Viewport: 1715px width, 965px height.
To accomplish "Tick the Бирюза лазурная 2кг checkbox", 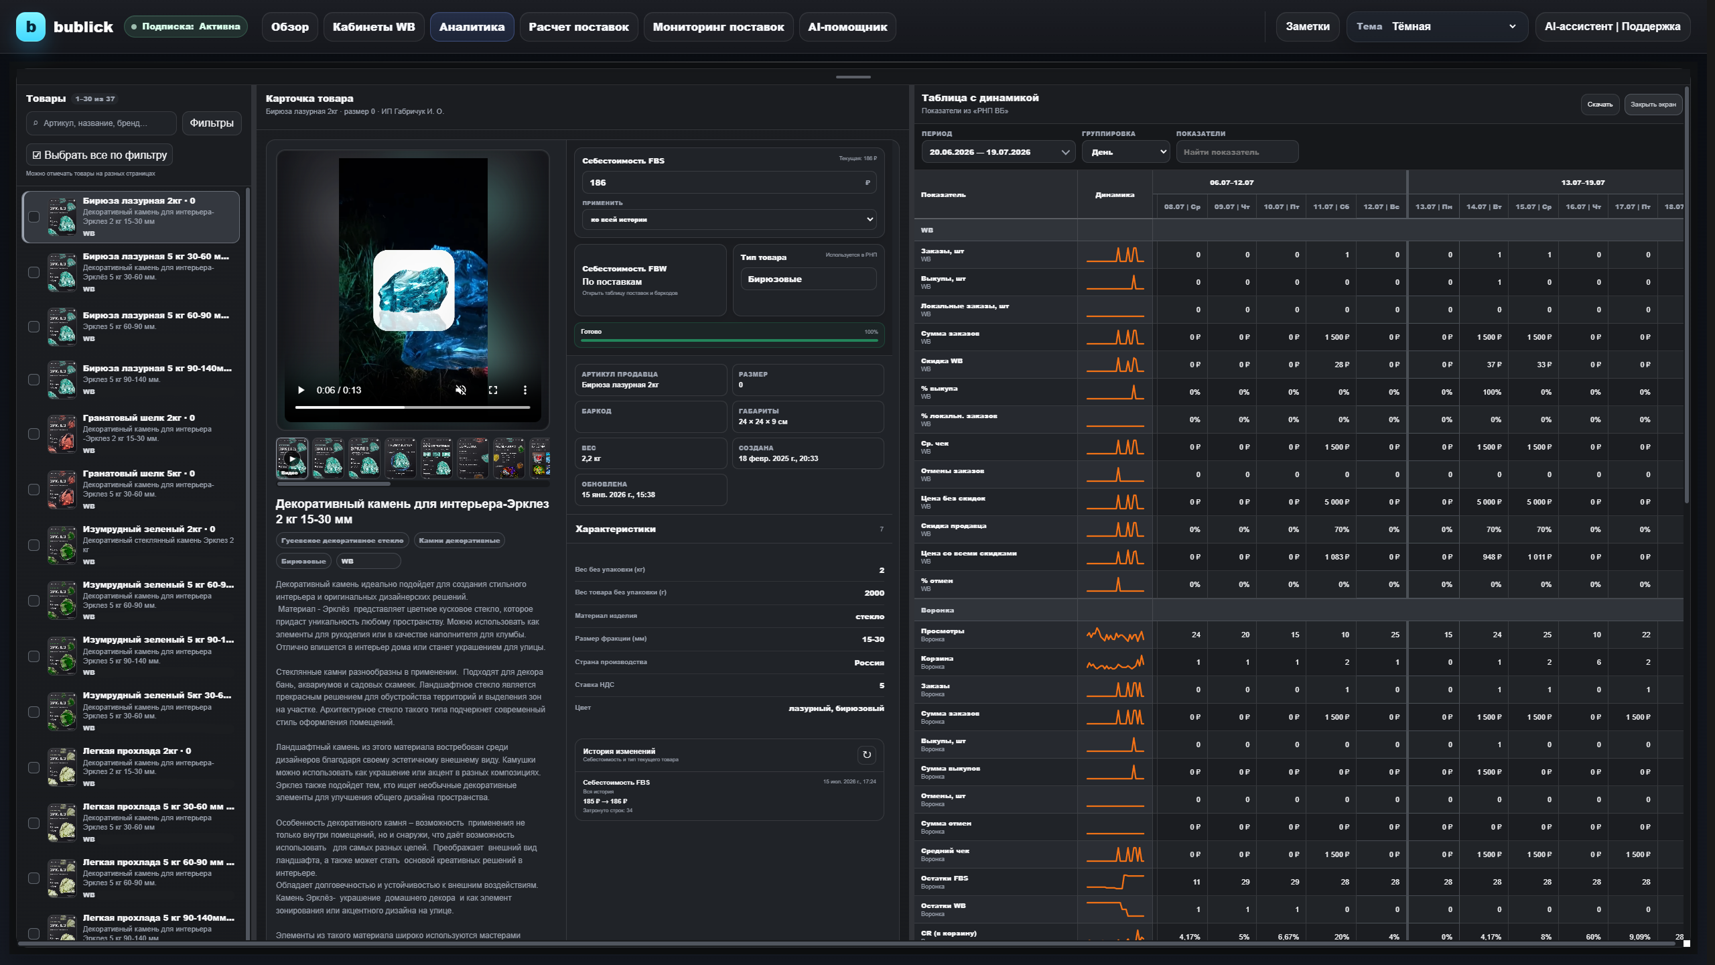I will 33,216.
